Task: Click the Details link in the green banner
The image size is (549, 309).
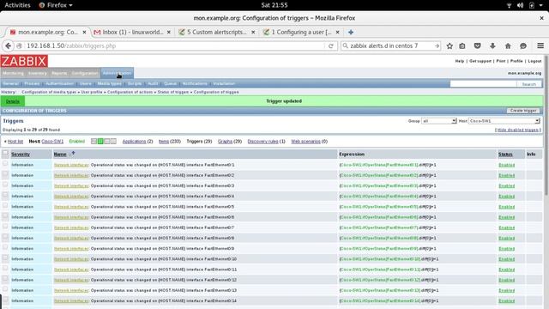Action: click(x=13, y=101)
